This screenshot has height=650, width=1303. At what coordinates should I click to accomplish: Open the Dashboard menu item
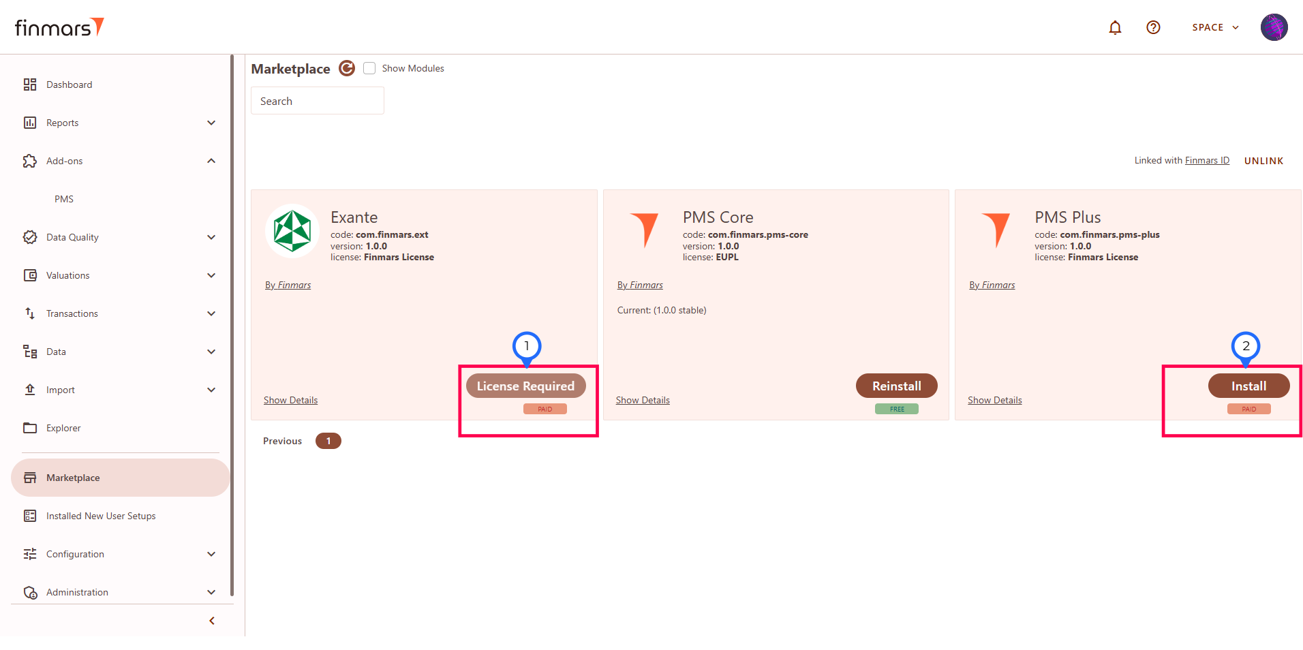tap(120, 84)
